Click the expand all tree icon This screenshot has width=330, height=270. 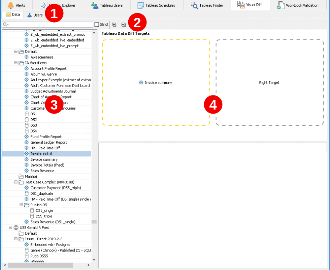[x=114, y=25]
